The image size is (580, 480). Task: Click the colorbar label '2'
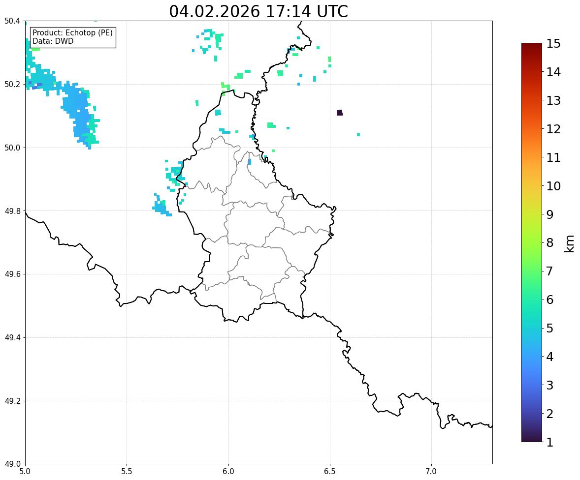click(x=550, y=414)
